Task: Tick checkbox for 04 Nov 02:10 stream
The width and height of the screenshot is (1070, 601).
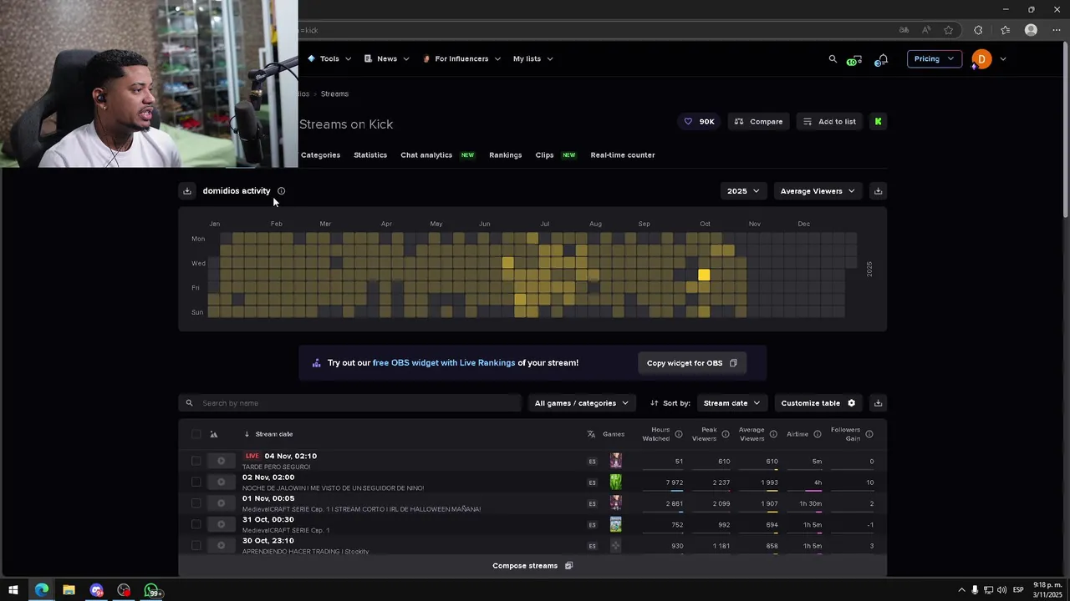Action: pos(196,461)
